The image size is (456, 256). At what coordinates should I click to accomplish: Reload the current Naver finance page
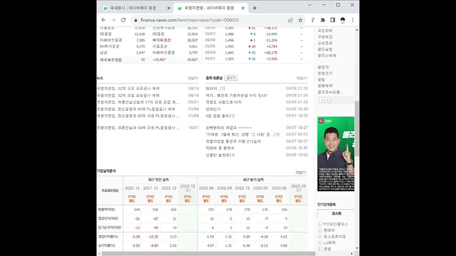[123, 20]
